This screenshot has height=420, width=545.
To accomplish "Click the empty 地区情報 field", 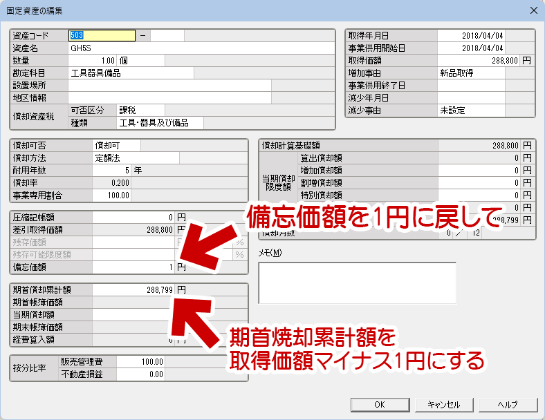I will point(169,98).
